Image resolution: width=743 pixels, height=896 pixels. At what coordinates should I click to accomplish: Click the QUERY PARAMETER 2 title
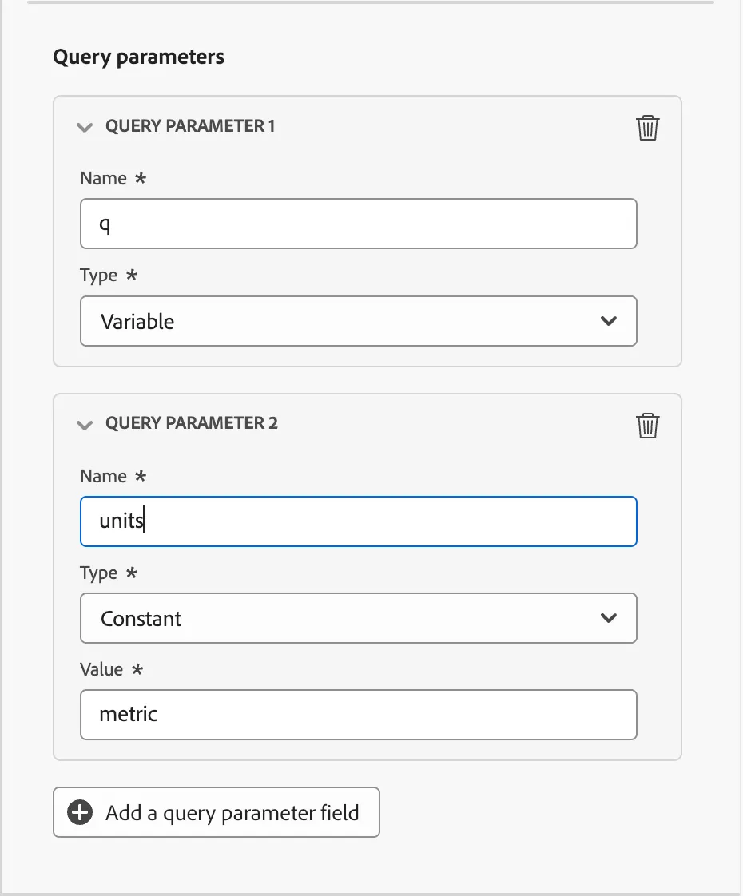[x=192, y=423]
